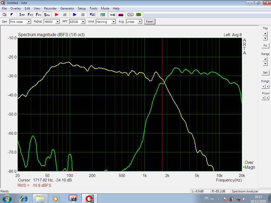Click the red cursor line on the graph

pyautogui.click(x=162, y=104)
